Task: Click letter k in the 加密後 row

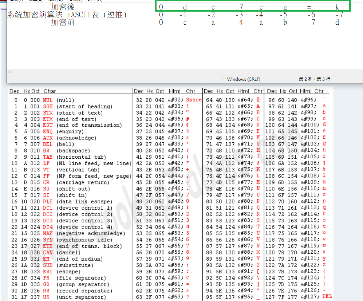Action: [x=337, y=7]
